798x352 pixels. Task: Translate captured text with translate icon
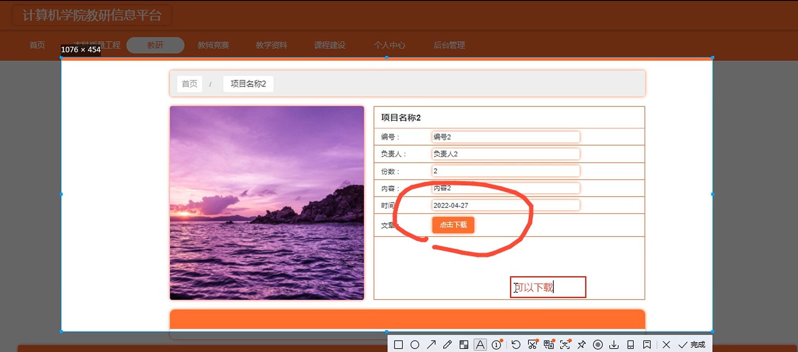point(549,345)
